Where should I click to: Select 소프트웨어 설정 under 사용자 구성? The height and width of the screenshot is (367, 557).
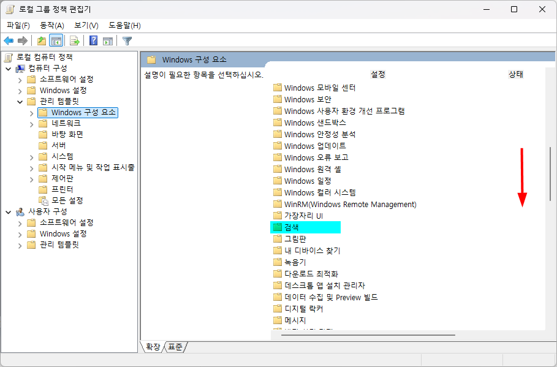pos(66,223)
